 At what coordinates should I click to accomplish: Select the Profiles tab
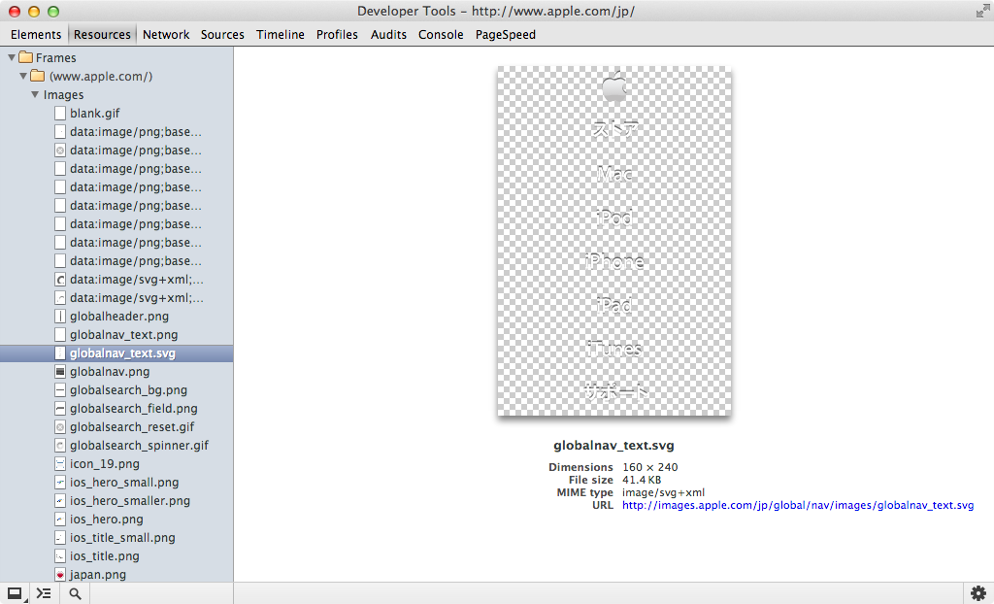pyautogui.click(x=337, y=35)
